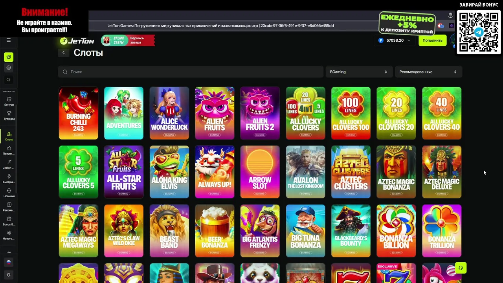Click the purple browser extension icon
503x283 pixels.
point(452,26)
